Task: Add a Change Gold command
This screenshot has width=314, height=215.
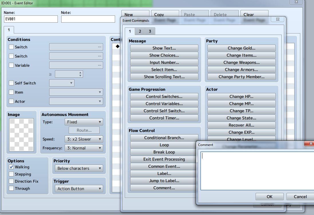Action: [x=241, y=48]
